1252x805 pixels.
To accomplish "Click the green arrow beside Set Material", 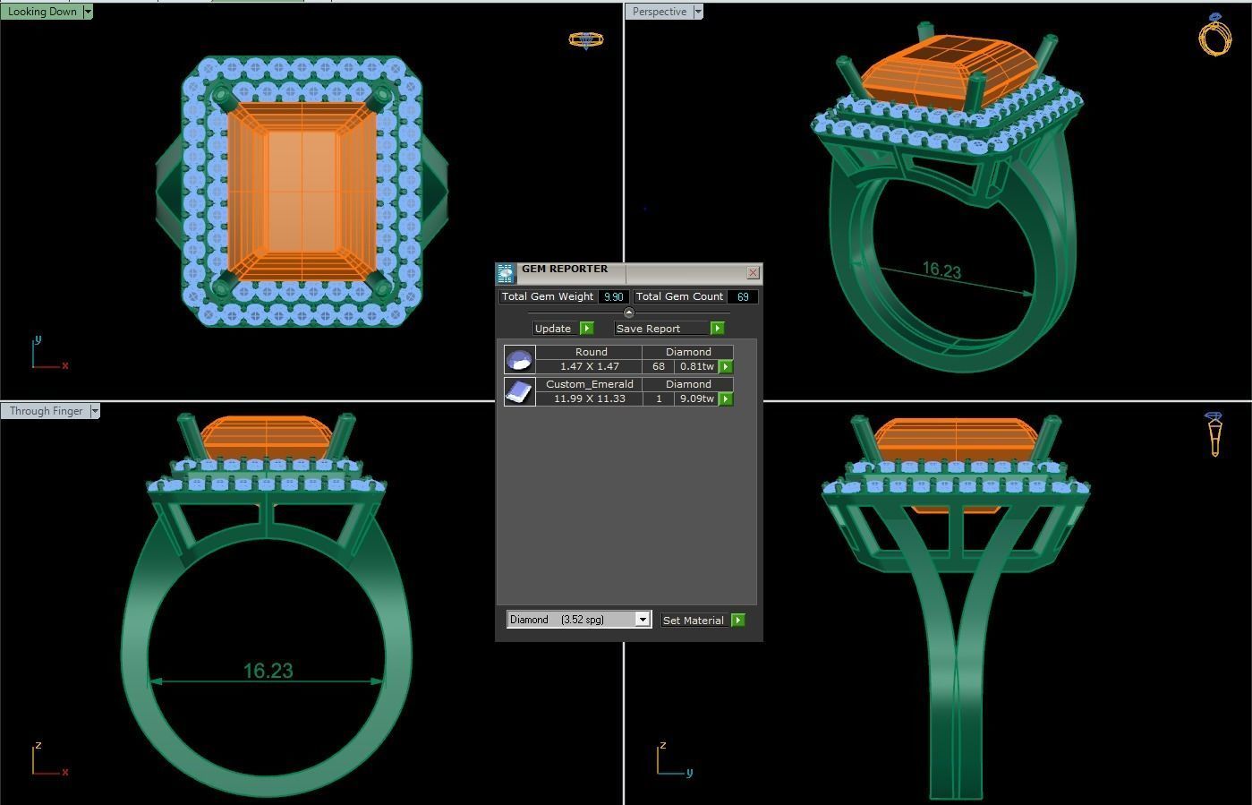I will 738,620.
